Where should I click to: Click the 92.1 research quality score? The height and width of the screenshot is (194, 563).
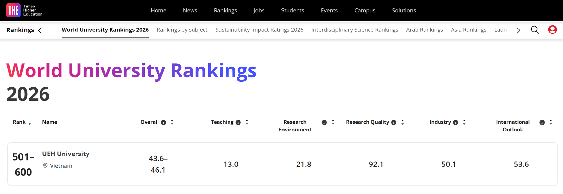pyautogui.click(x=376, y=164)
